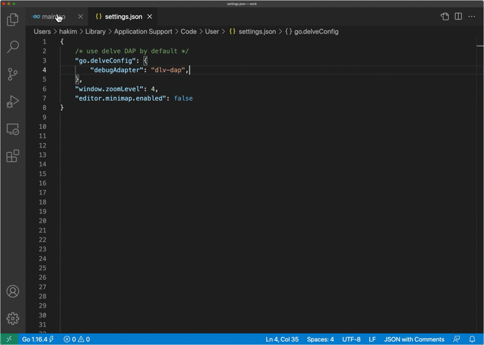
Task: Open the Manage gear menu
Action: 13,318
